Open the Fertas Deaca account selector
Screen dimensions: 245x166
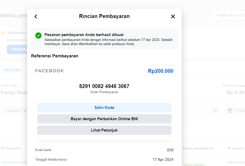[x=230, y=15]
